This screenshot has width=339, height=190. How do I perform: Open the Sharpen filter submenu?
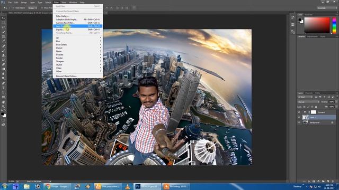pos(78,61)
